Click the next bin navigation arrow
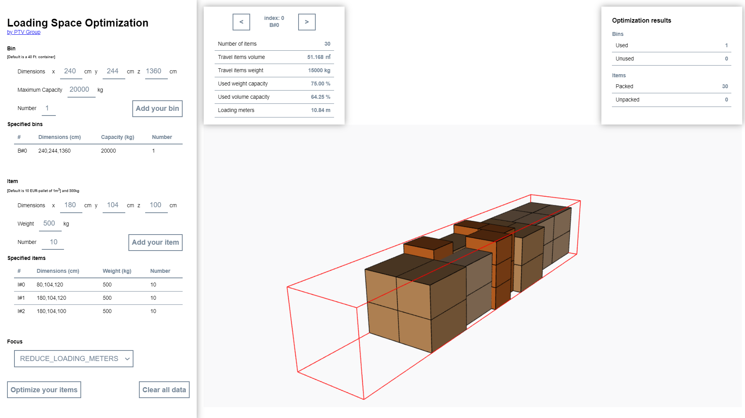The image size is (745, 418). point(307,22)
